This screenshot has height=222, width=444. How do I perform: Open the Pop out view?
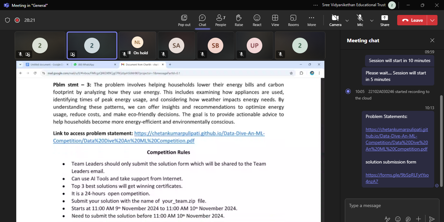click(x=184, y=20)
